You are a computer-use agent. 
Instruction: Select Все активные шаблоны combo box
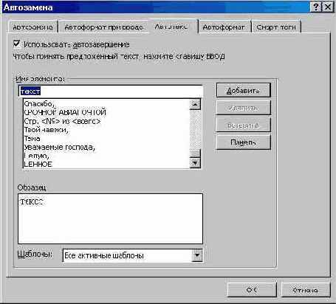tap(133, 255)
